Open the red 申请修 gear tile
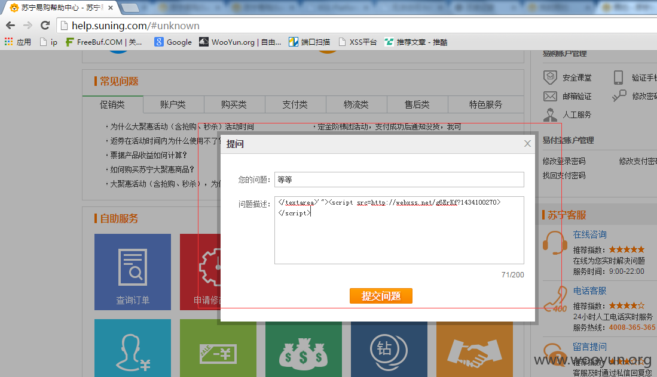Image resolution: width=657 pixels, height=377 pixels. 201,272
